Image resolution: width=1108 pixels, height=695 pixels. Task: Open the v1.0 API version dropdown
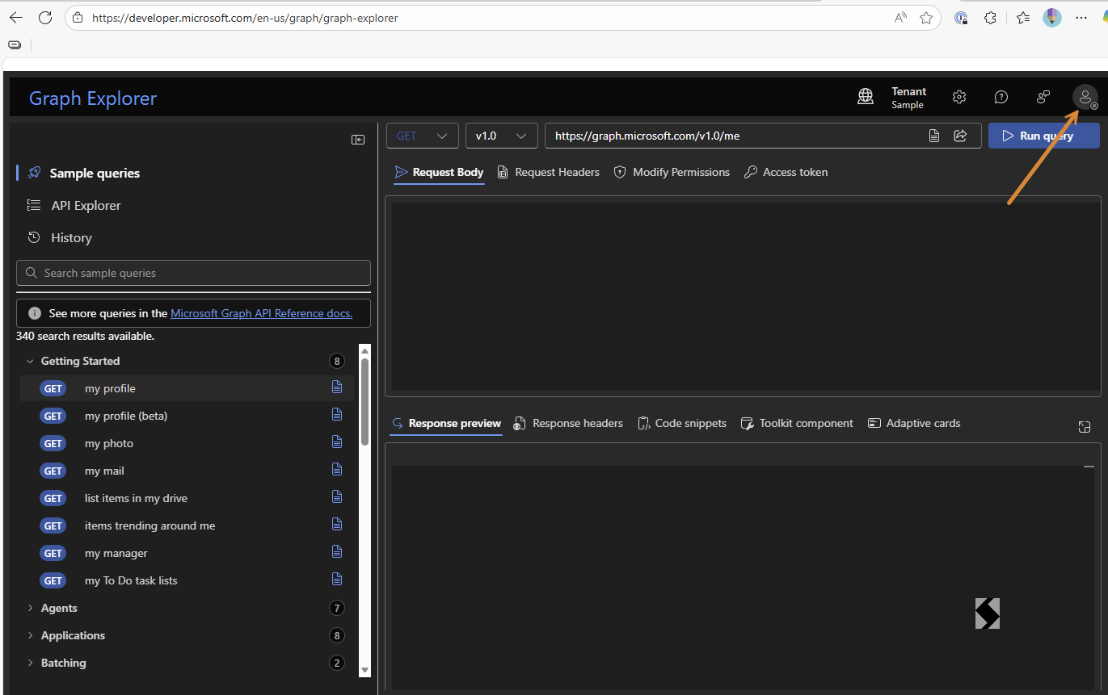click(502, 136)
